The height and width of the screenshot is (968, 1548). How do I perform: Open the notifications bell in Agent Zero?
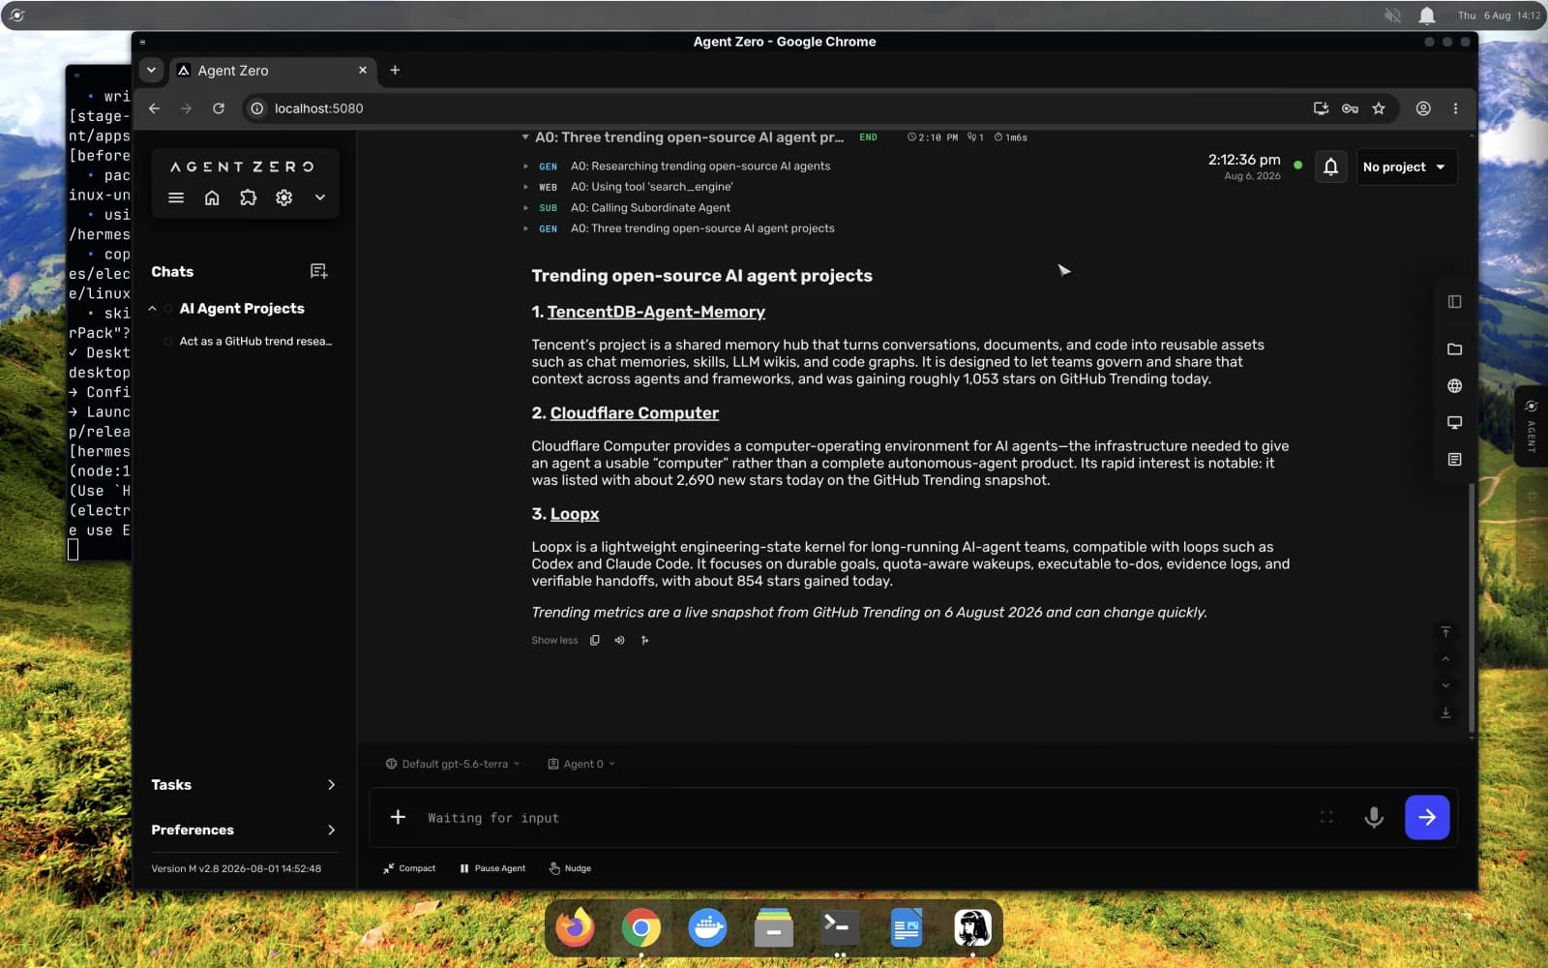(1330, 166)
